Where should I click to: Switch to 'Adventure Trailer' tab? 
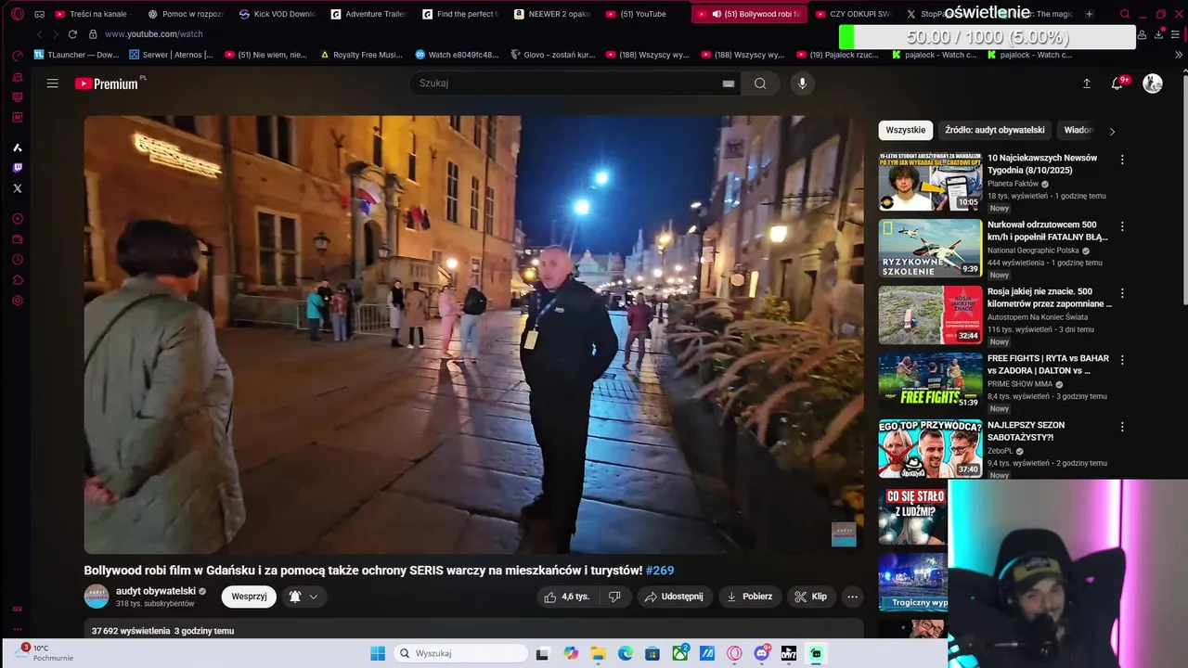click(368, 14)
